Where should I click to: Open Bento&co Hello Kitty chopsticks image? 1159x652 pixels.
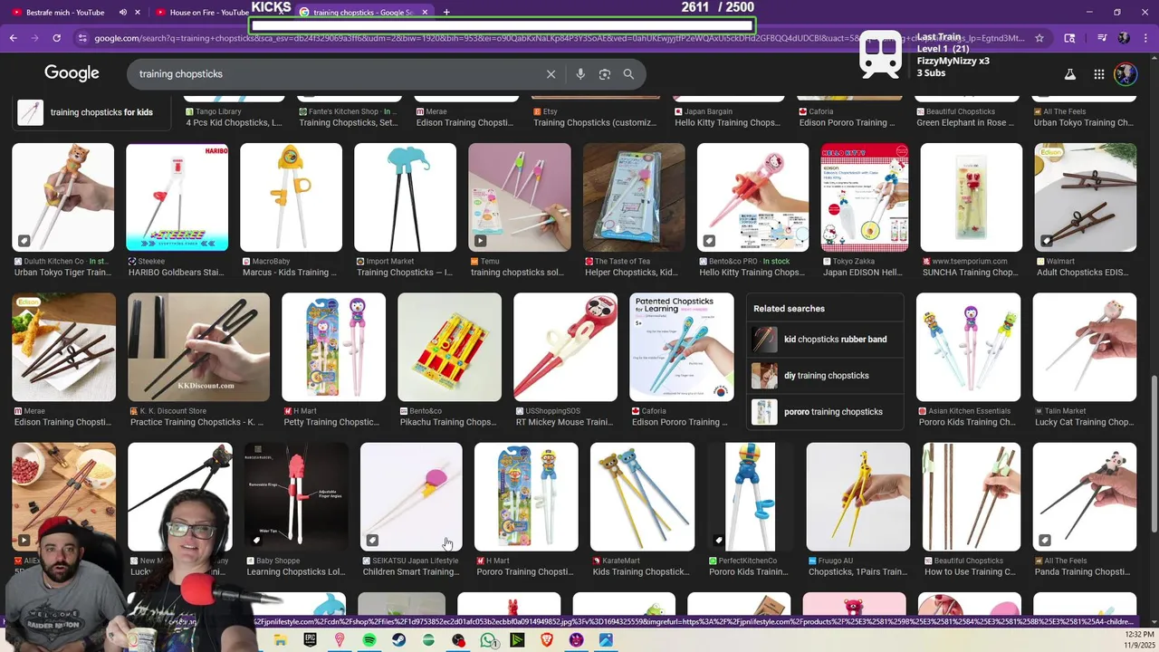pyautogui.click(x=752, y=197)
